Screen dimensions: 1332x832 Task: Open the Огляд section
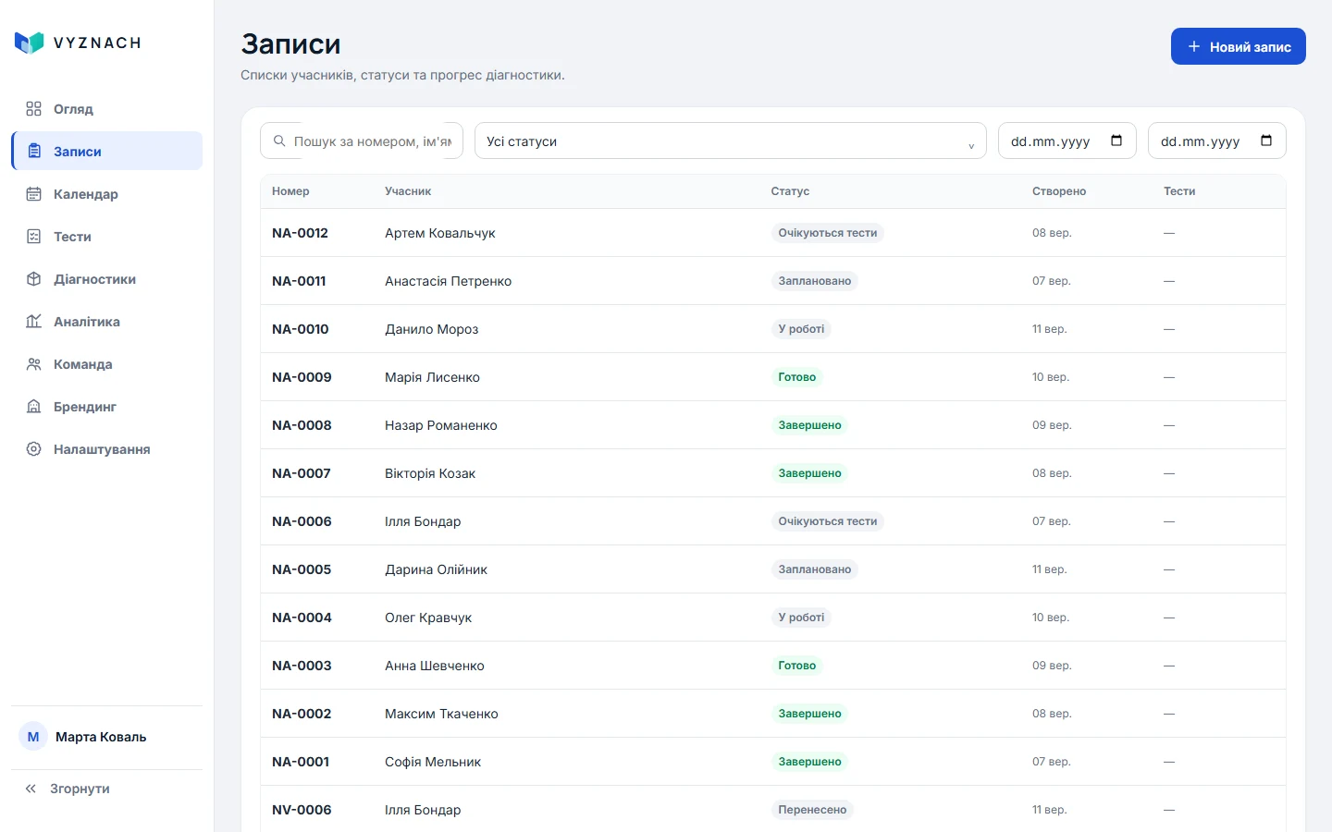(x=107, y=109)
